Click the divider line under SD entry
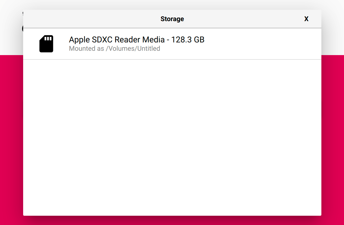 172,59
